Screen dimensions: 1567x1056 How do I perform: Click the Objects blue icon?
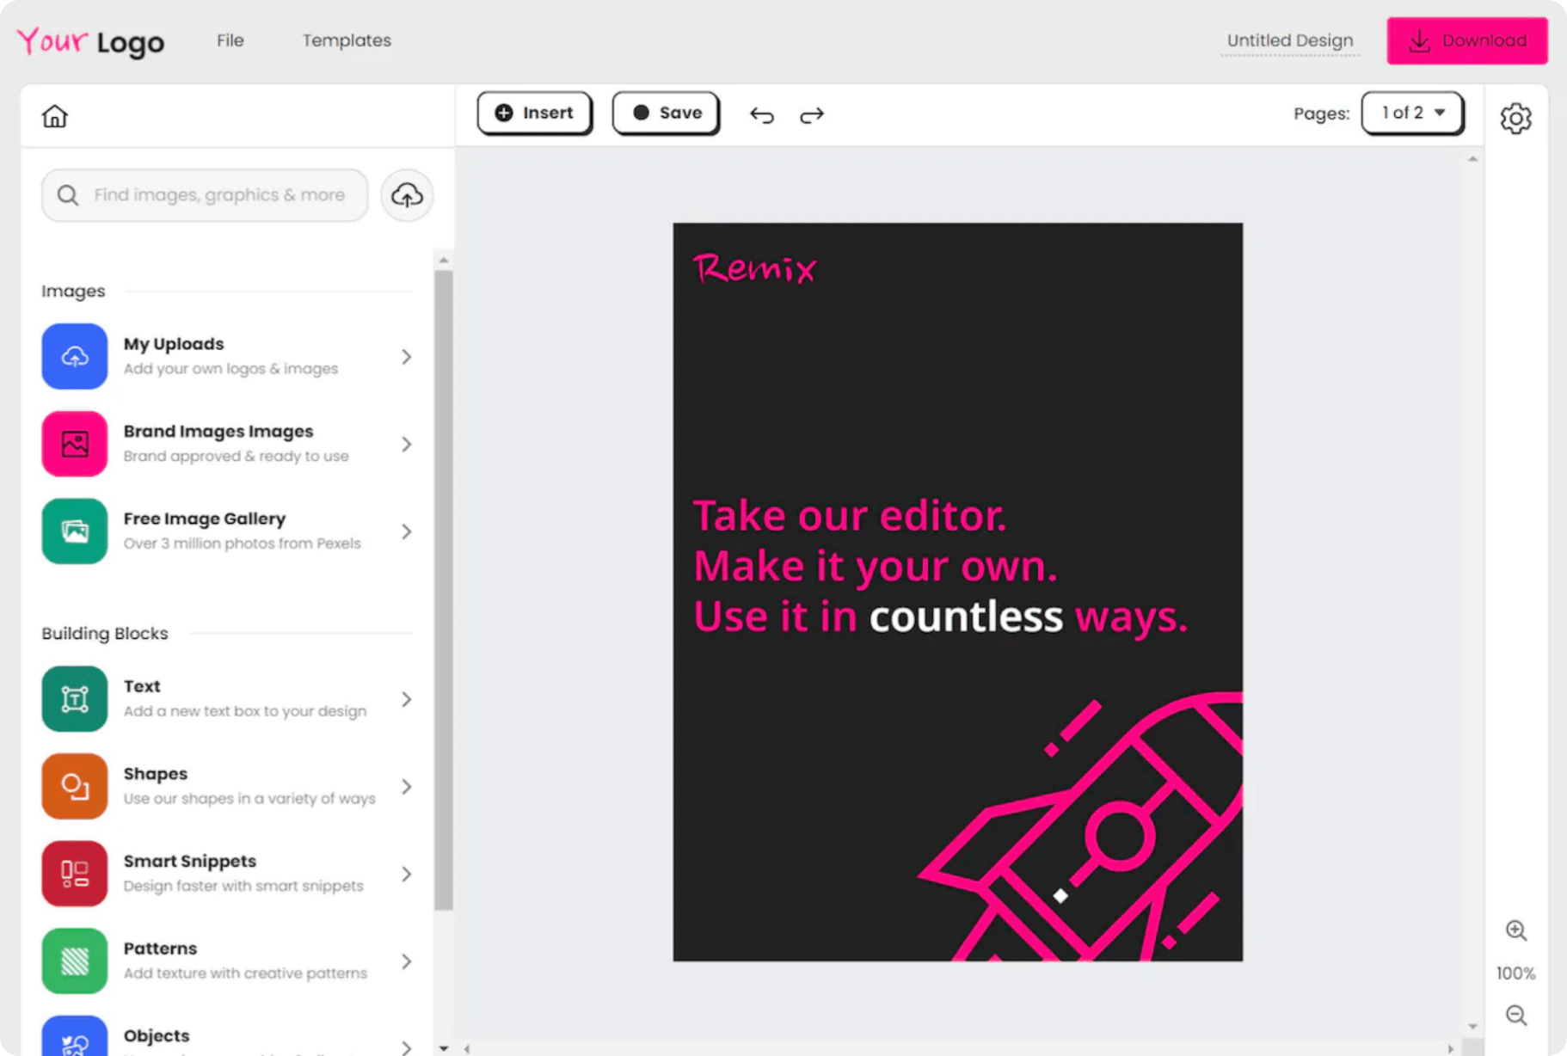point(75,1035)
